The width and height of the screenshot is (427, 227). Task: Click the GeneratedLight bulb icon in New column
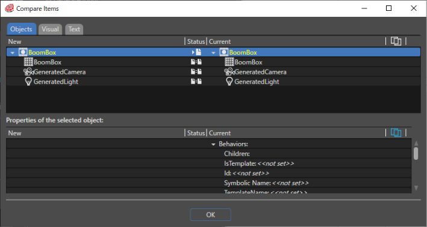pyautogui.click(x=28, y=82)
